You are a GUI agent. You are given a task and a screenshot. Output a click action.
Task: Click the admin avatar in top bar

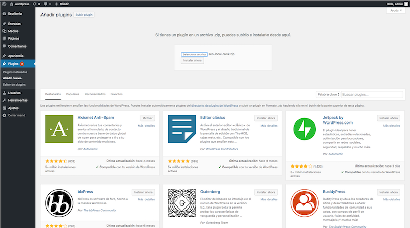pos(406,4)
